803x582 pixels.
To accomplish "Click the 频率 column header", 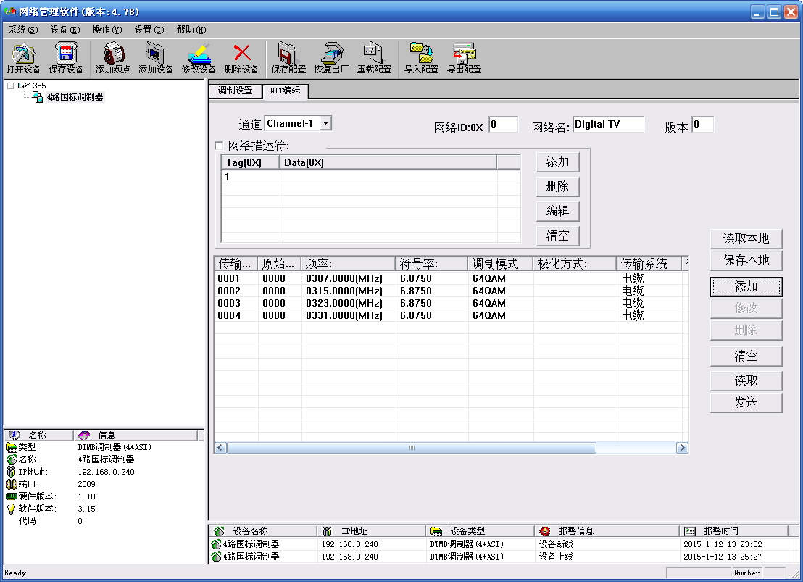I will 348,264.
